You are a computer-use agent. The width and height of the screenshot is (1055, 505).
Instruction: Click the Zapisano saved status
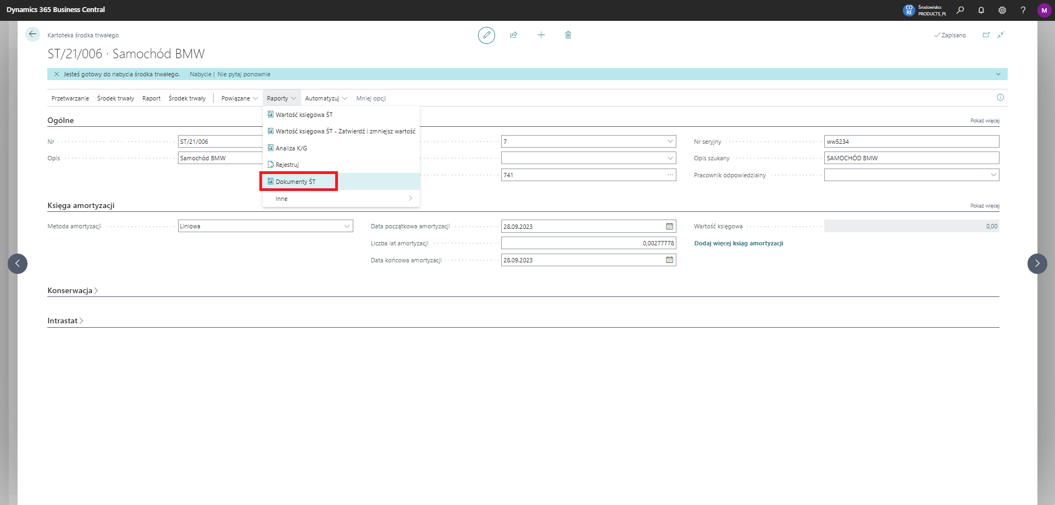950,35
